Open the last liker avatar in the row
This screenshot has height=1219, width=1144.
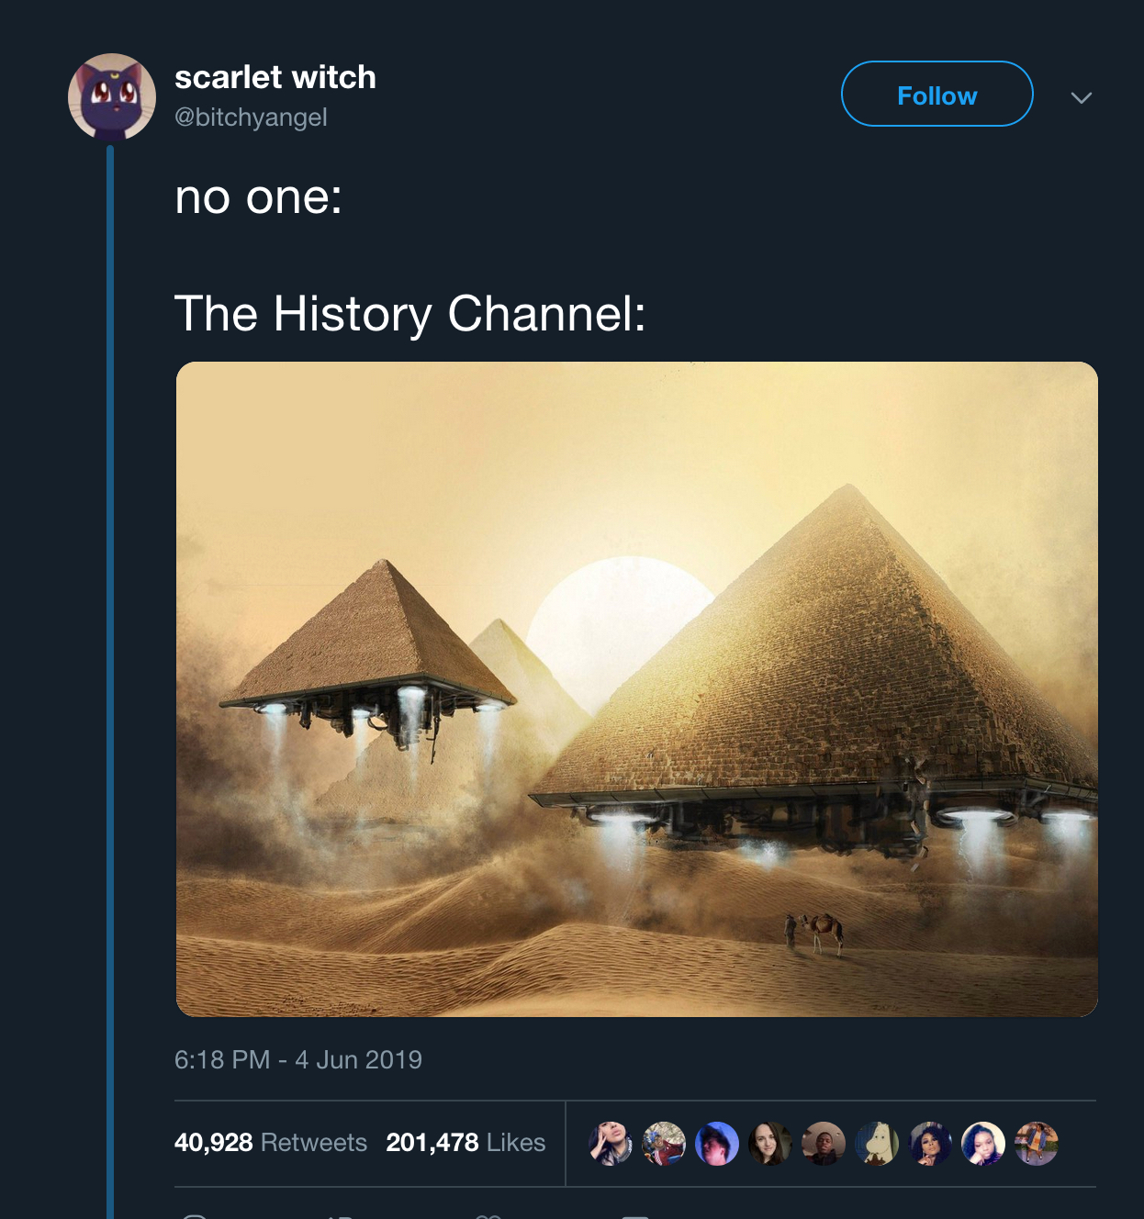(1037, 1144)
